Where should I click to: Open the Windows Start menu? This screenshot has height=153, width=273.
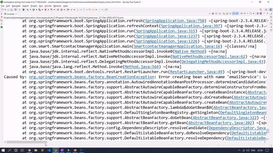click(x=3, y=150)
